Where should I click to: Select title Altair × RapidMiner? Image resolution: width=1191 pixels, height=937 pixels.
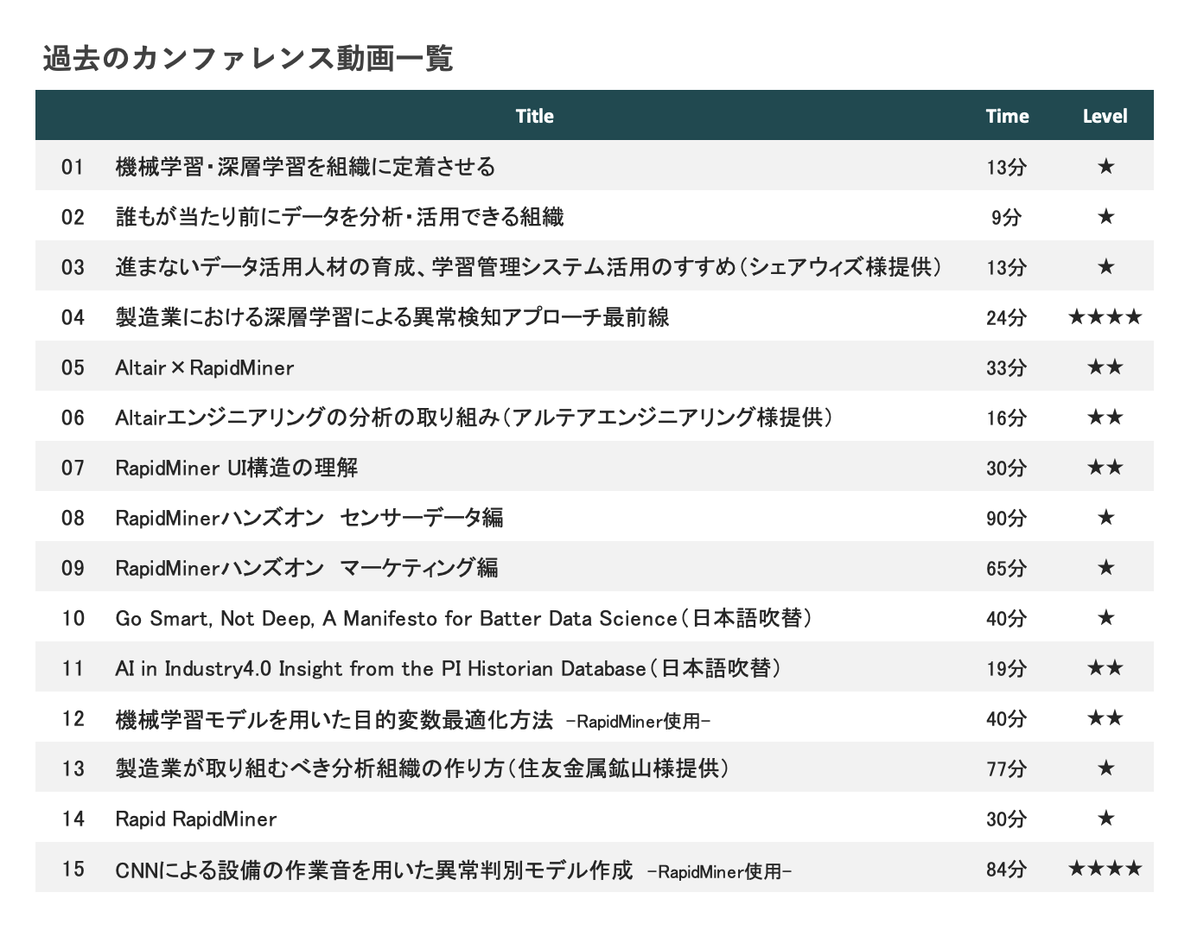[x=205, y=367]
